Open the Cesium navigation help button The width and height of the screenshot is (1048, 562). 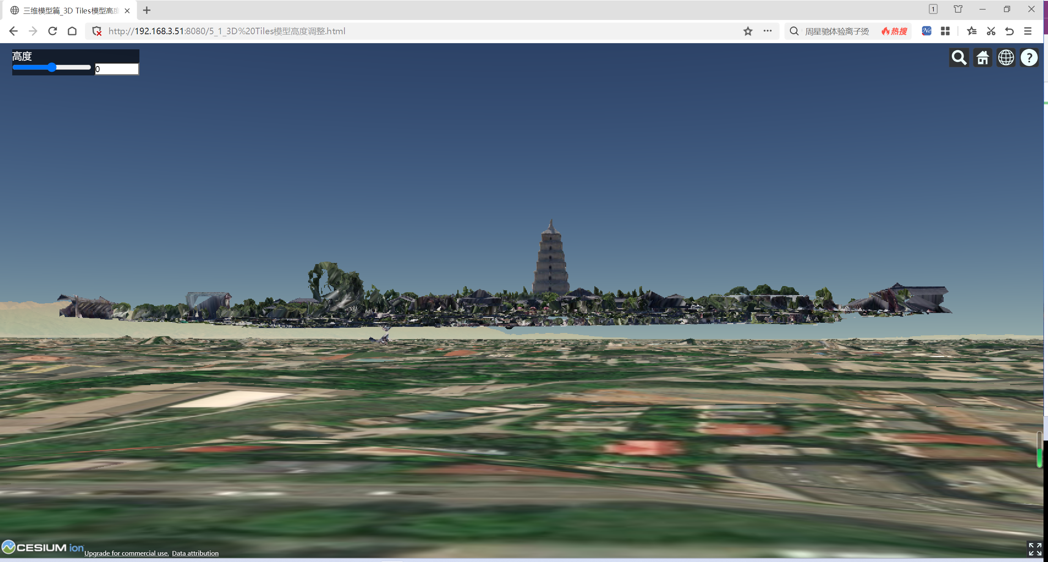click(x=1029, y=58)
